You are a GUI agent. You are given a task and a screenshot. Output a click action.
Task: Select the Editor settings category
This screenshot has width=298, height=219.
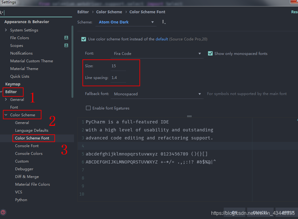pos(11,92)
